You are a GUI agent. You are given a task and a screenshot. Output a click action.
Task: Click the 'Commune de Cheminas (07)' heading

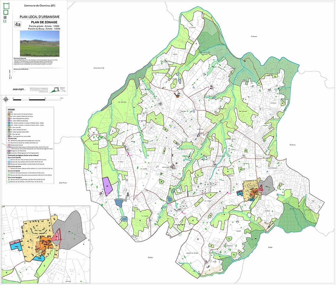[40, 6]
